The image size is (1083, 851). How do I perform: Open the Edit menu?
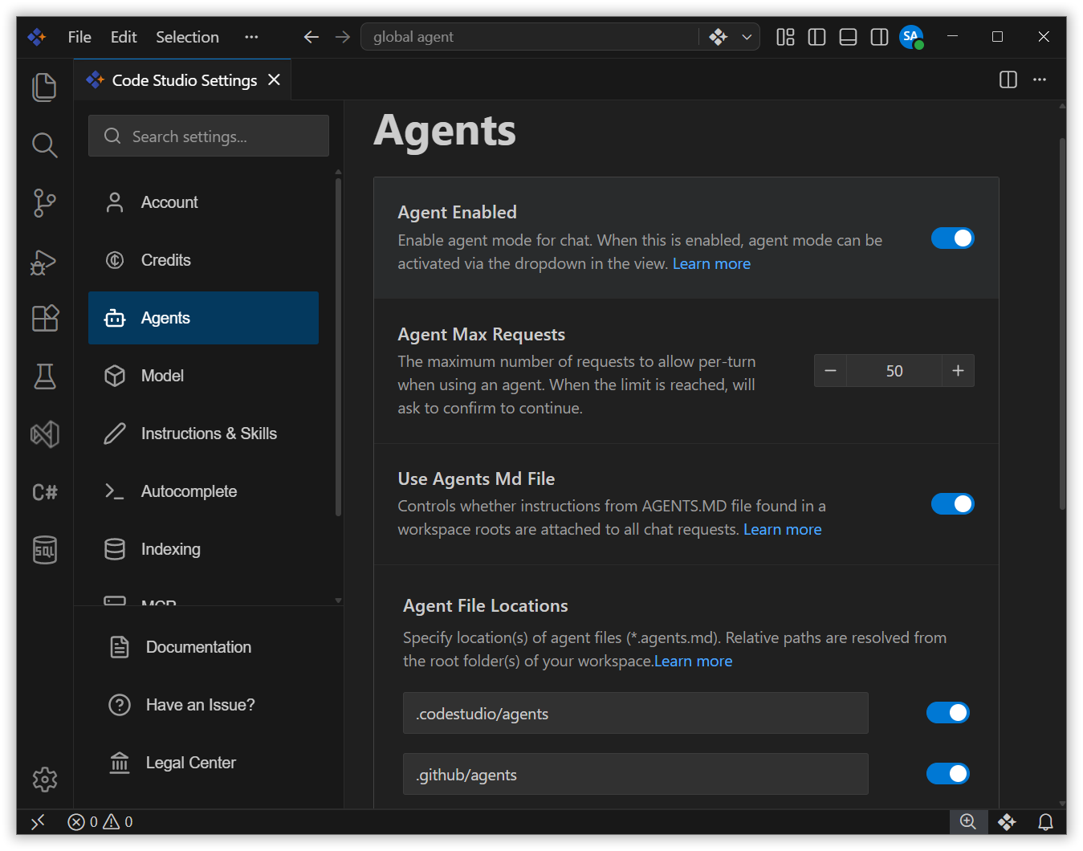tap(124, 37)
